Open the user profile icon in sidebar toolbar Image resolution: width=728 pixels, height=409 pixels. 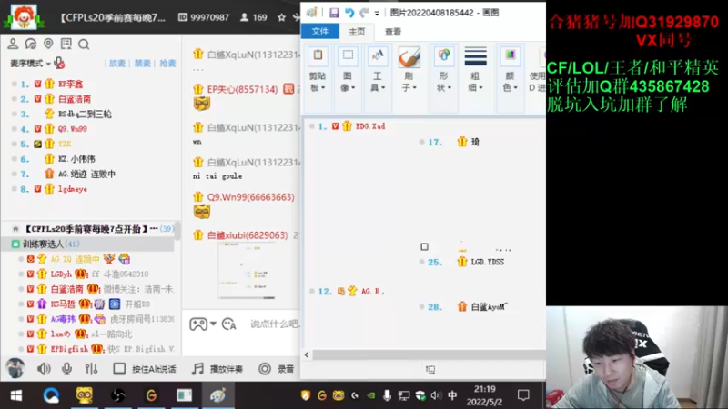[13, 44]
